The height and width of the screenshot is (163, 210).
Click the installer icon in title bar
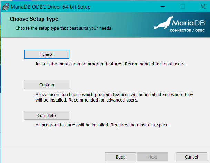pos(6,6)
